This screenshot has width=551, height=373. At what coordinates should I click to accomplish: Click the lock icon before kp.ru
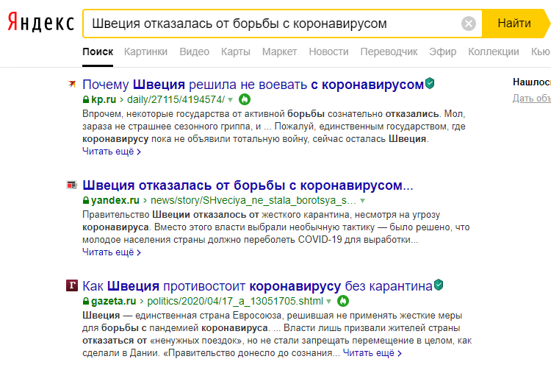point(86,99)
